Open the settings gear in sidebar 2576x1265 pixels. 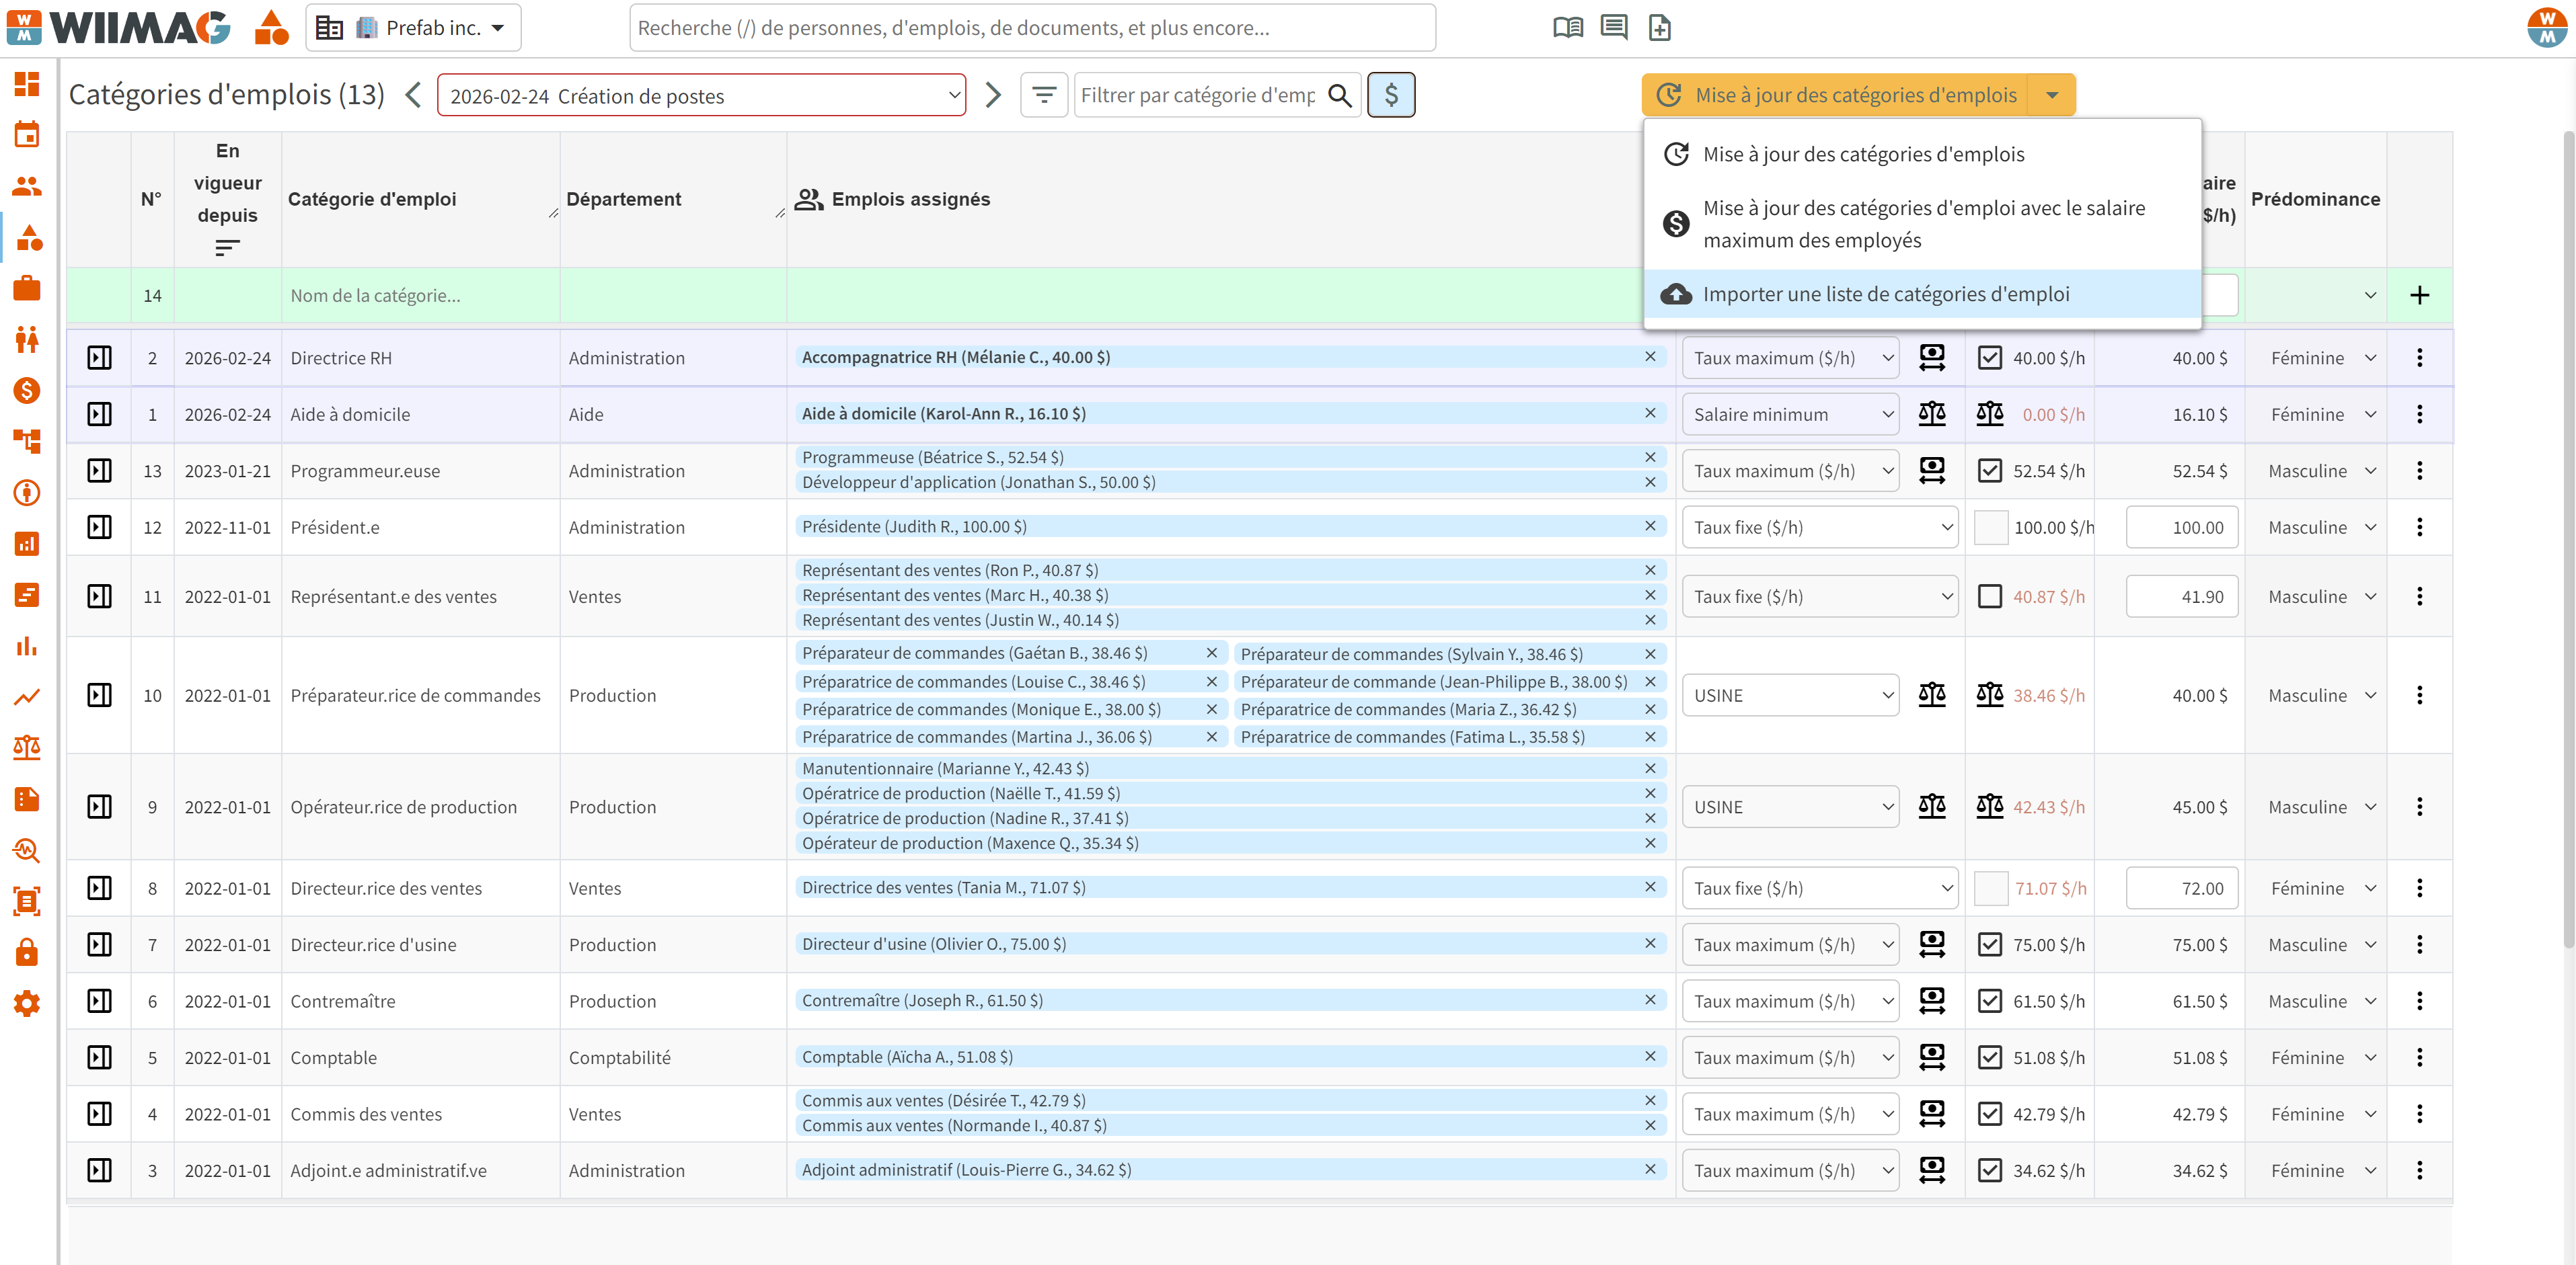coord(27,1004)
